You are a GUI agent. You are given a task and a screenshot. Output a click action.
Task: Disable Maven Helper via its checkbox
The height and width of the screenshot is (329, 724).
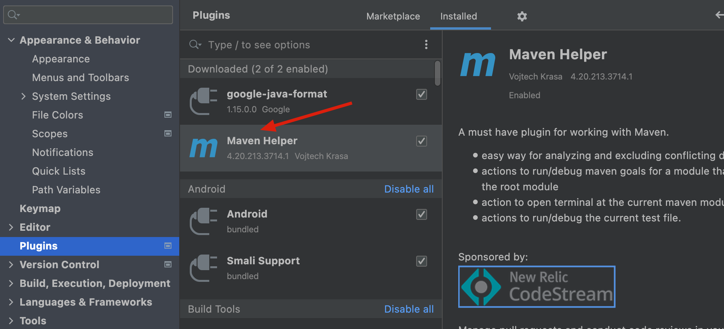421,141
